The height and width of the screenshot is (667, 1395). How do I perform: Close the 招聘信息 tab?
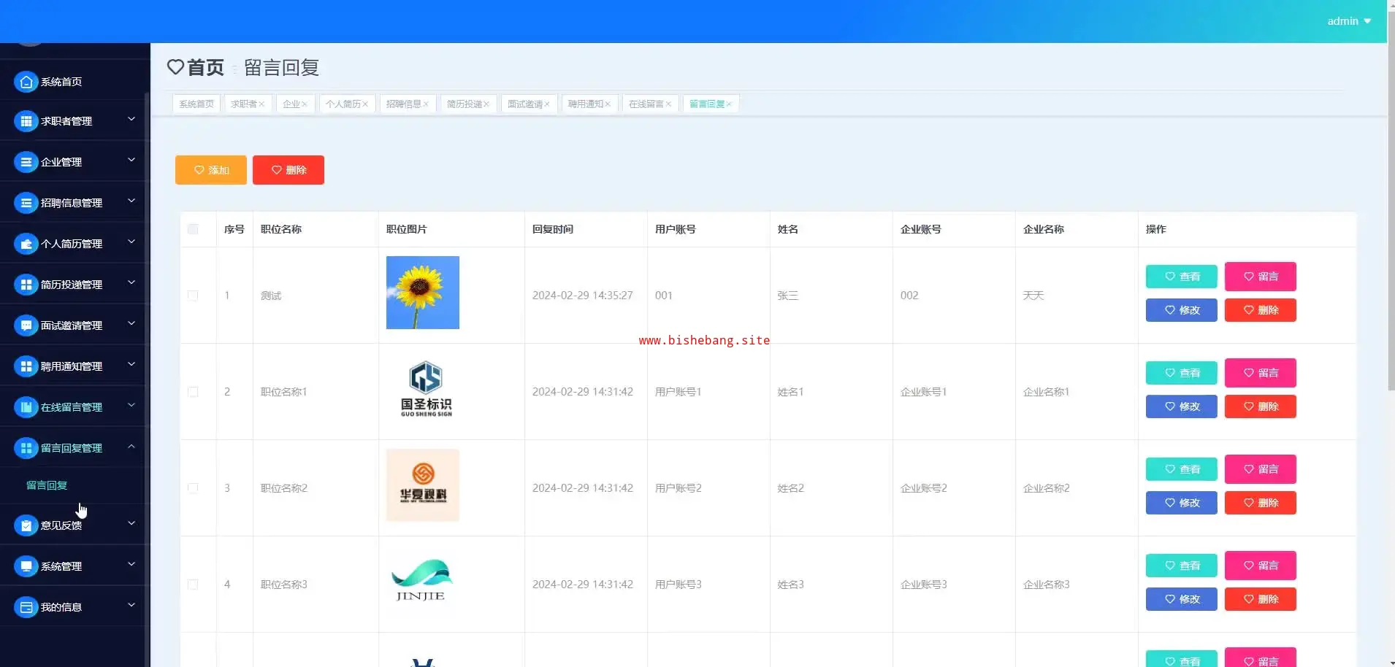click(x=426, y=104)
